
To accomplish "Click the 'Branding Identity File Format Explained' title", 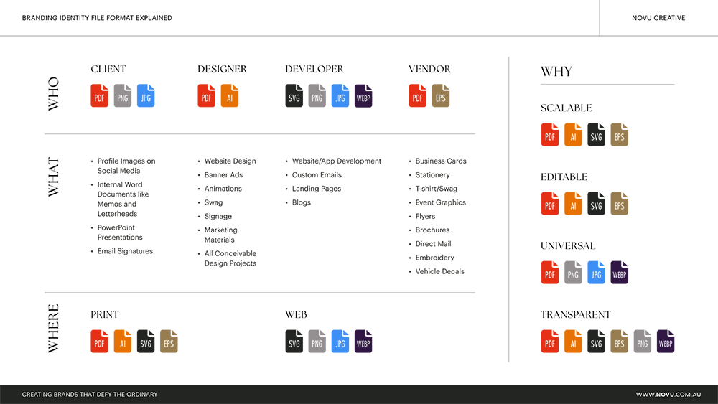I will [97, 18].
